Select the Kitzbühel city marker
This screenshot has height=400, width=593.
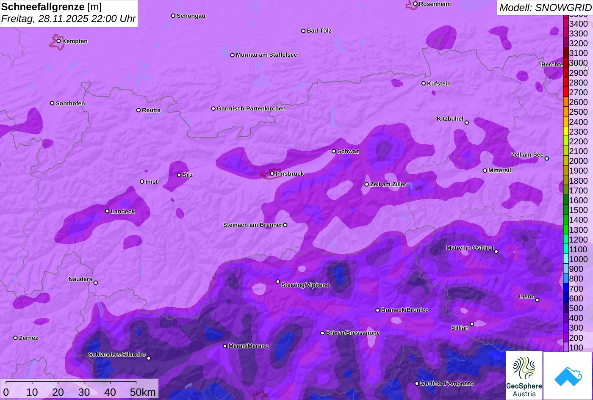coord(467,123)
